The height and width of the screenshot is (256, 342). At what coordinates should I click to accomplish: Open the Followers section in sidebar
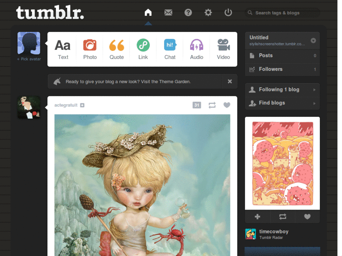click(283, 69)
